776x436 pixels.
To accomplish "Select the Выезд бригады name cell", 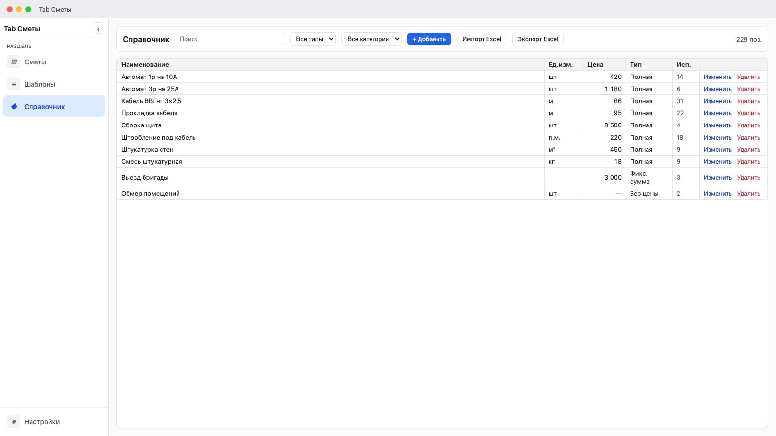I will (330, 178).
